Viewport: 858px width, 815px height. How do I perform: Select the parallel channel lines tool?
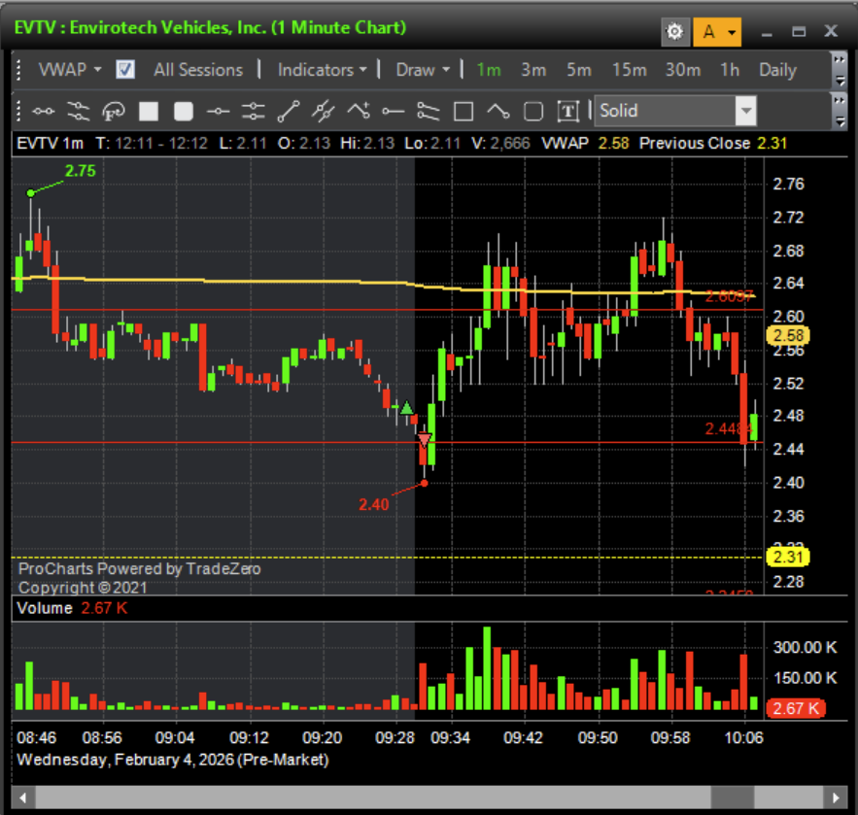[x=79, y=111]
